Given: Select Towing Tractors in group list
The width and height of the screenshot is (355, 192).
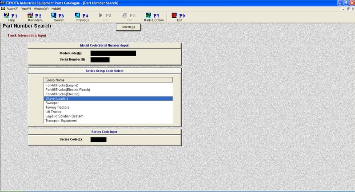Looking at the screenshot, I should tap(108, 107).
